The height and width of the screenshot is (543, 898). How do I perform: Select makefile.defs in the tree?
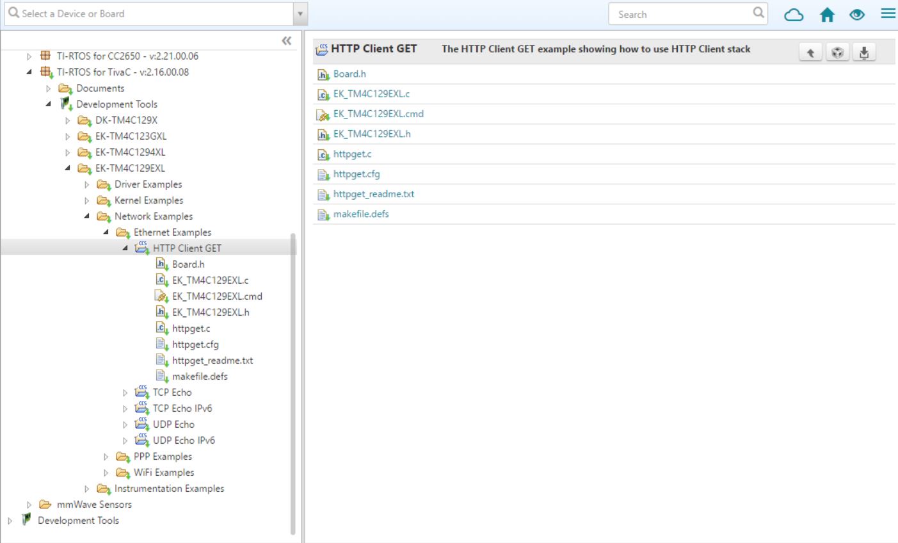tap(200, 377)
